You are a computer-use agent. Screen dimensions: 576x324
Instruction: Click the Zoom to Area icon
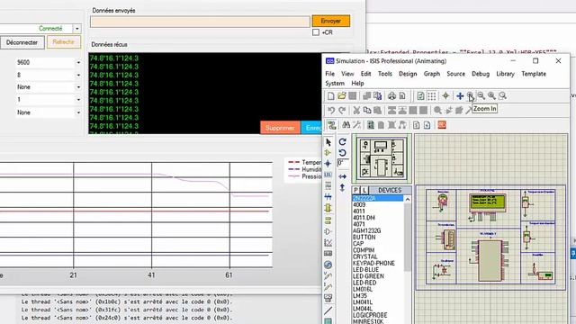(x=502, y=96)
